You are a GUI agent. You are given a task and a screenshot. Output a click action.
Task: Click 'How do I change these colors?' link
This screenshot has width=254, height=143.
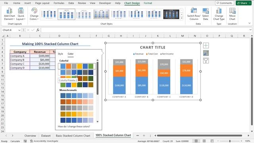[74, 126]
